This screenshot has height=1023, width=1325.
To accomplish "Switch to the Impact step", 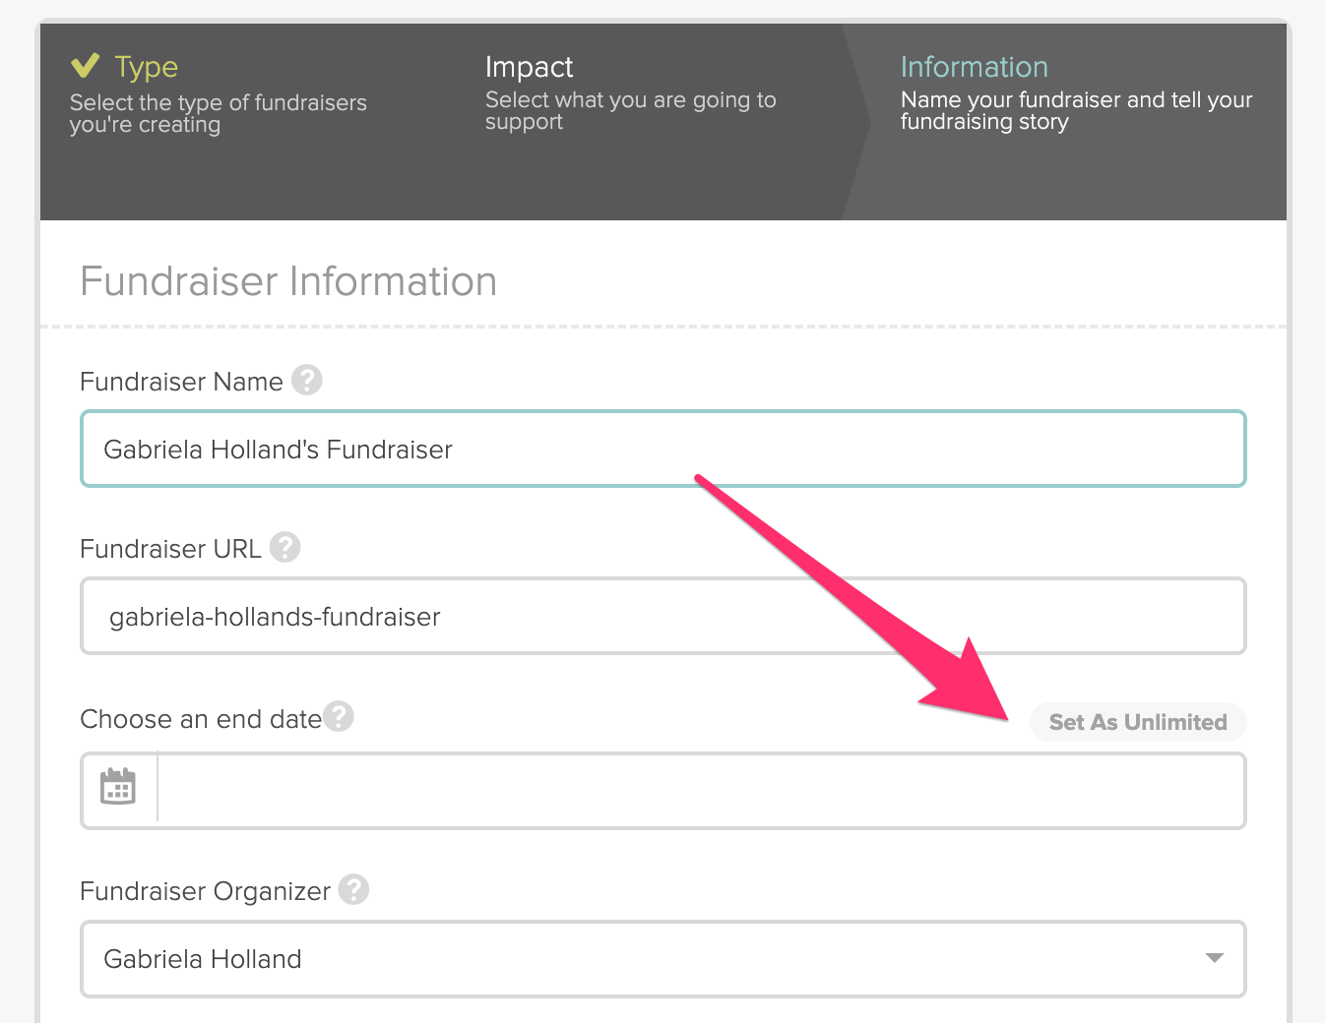I will (529, 67).
